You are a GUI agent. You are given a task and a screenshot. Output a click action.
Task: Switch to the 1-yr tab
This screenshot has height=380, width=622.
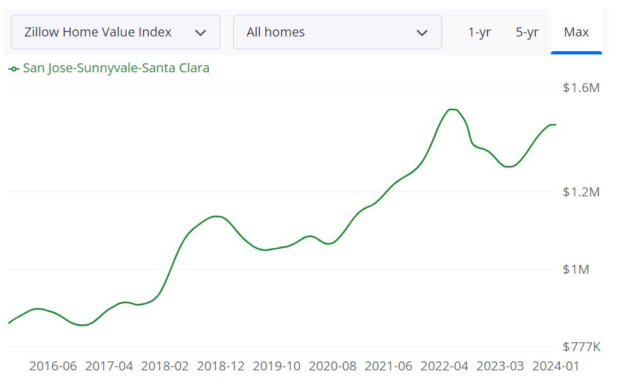tap(479, 32)
